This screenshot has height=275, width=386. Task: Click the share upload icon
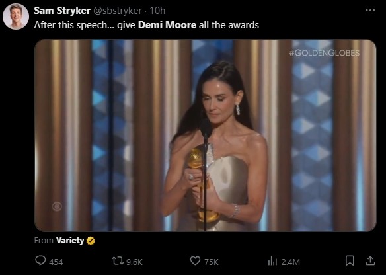370,261
